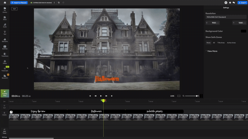The width and height of the screenshot is (248, 139).
Task: Open the Background Color swatch
Action: (x=243, y=31)
